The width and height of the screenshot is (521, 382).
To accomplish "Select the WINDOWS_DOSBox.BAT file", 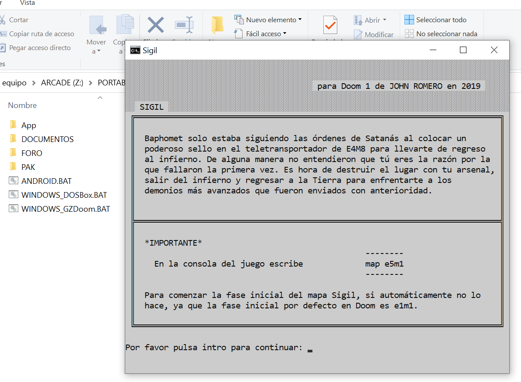I will [x=64, y=195].
